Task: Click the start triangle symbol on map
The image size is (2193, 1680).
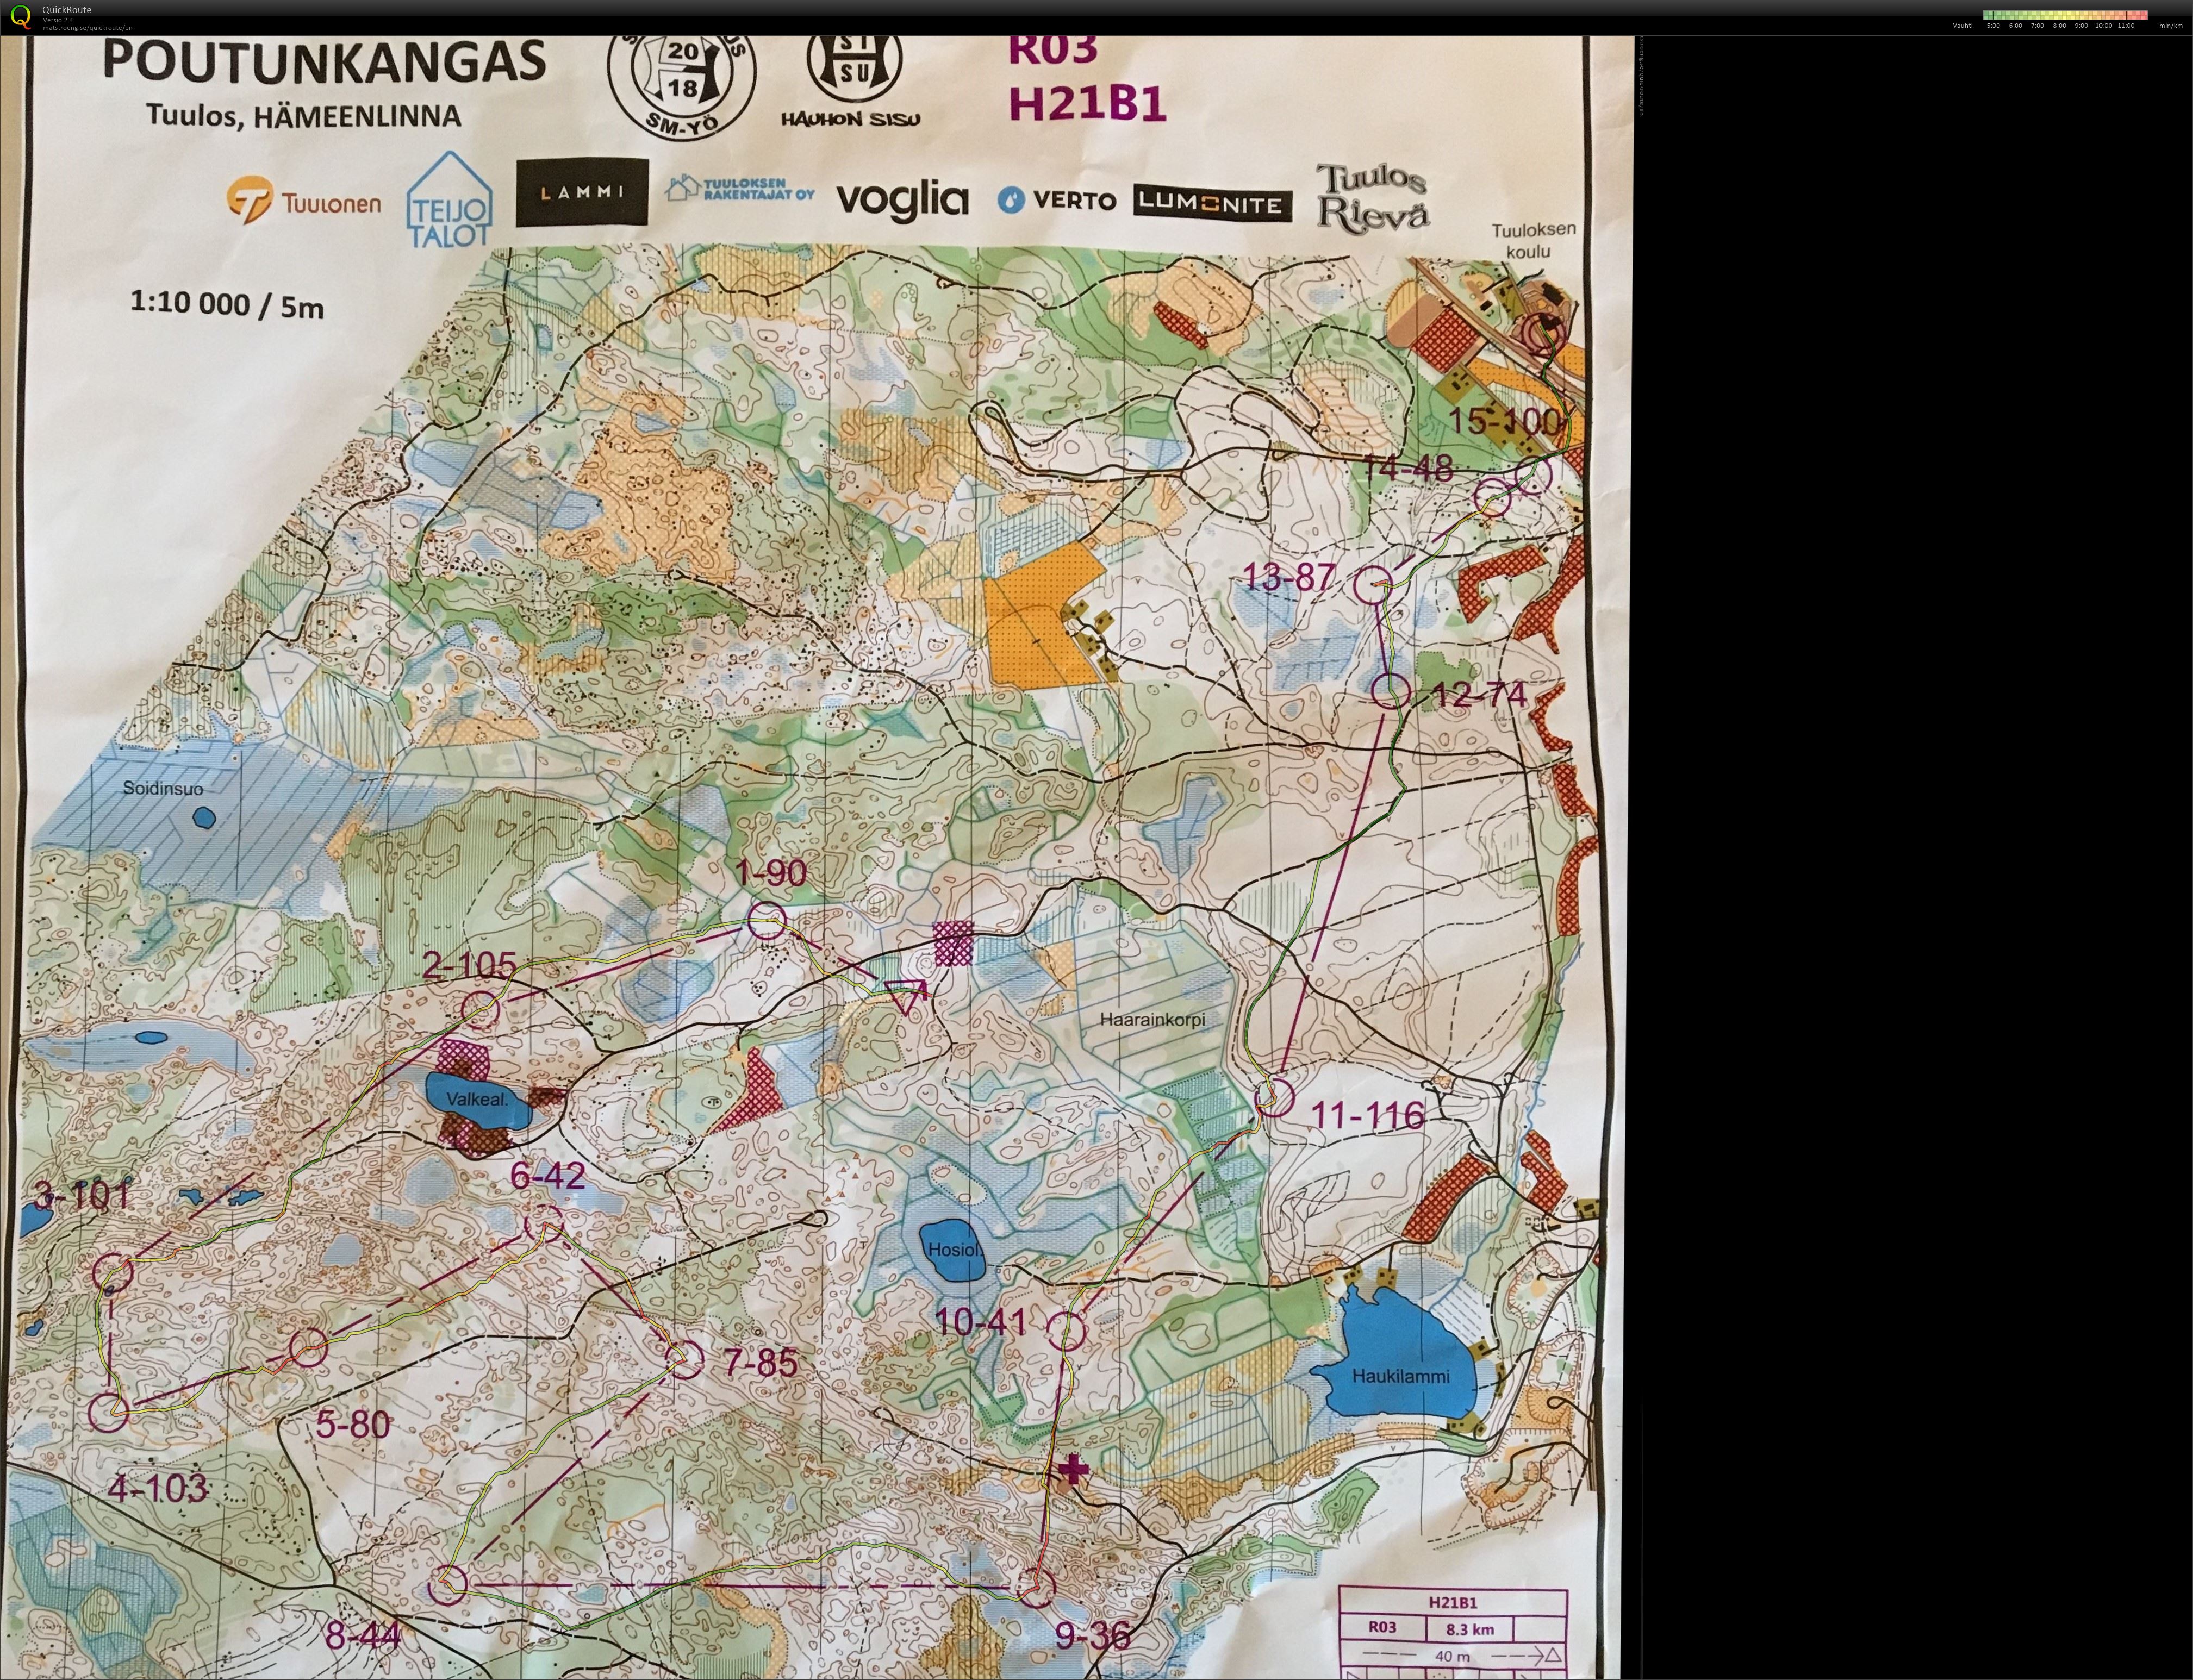Action: (x=906, y=994)
